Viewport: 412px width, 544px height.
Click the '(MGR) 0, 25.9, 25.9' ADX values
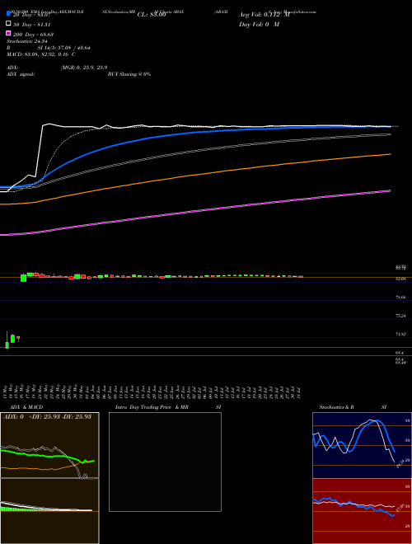click(83, 68)
